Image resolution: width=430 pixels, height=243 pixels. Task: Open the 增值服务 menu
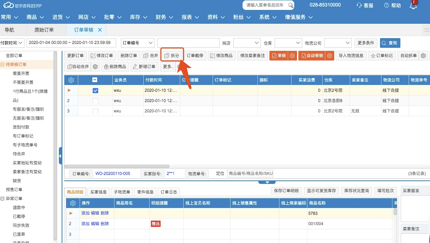point(299,17)
